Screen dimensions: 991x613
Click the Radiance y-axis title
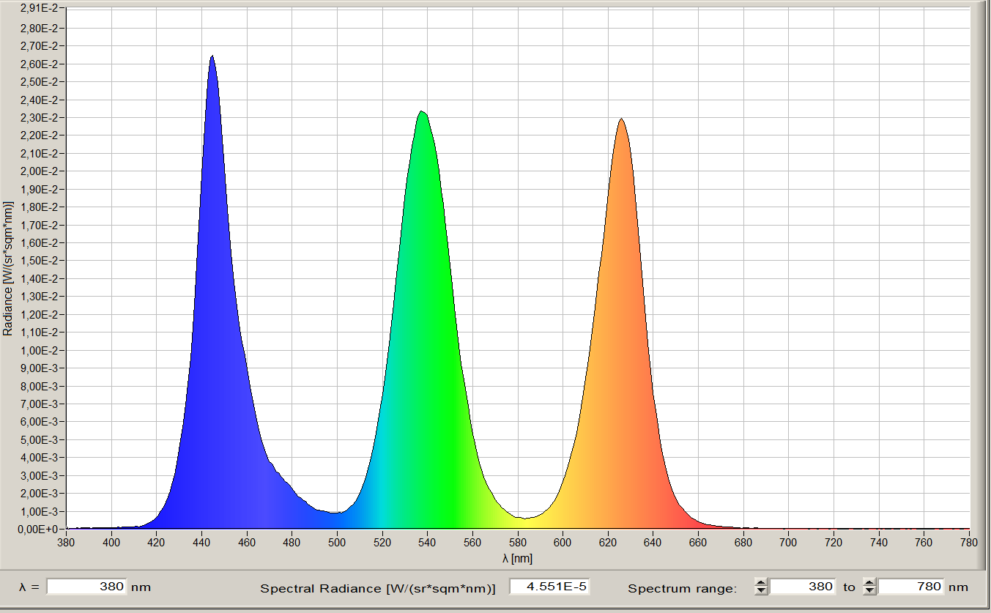(x=8, y=267)
